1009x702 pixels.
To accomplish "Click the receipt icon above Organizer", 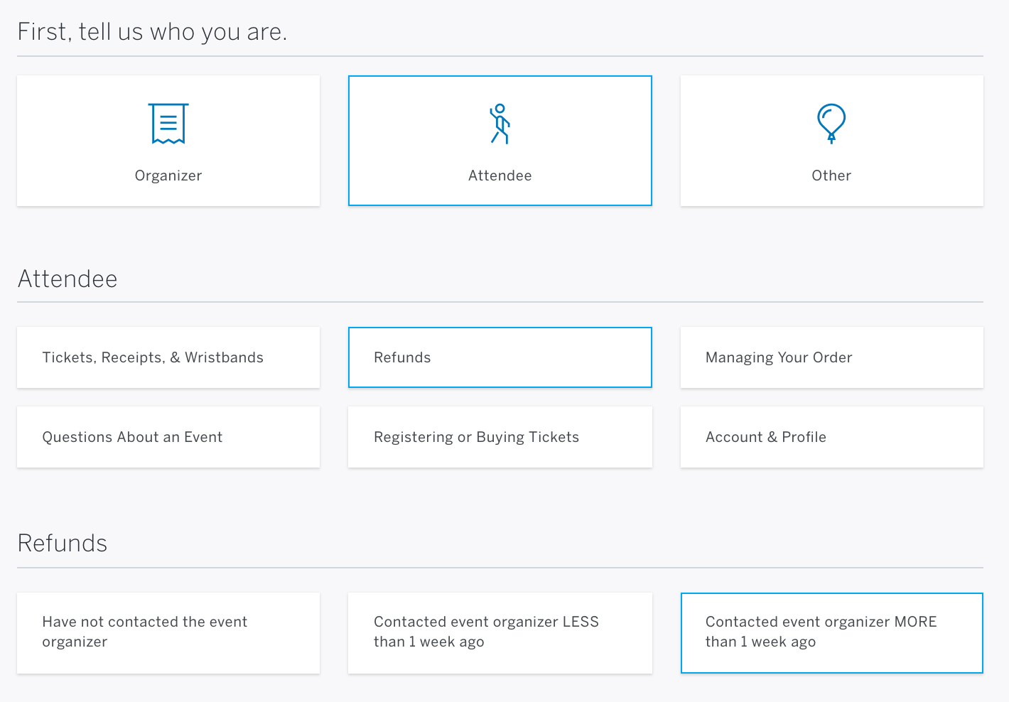I will tap(168, 124).
